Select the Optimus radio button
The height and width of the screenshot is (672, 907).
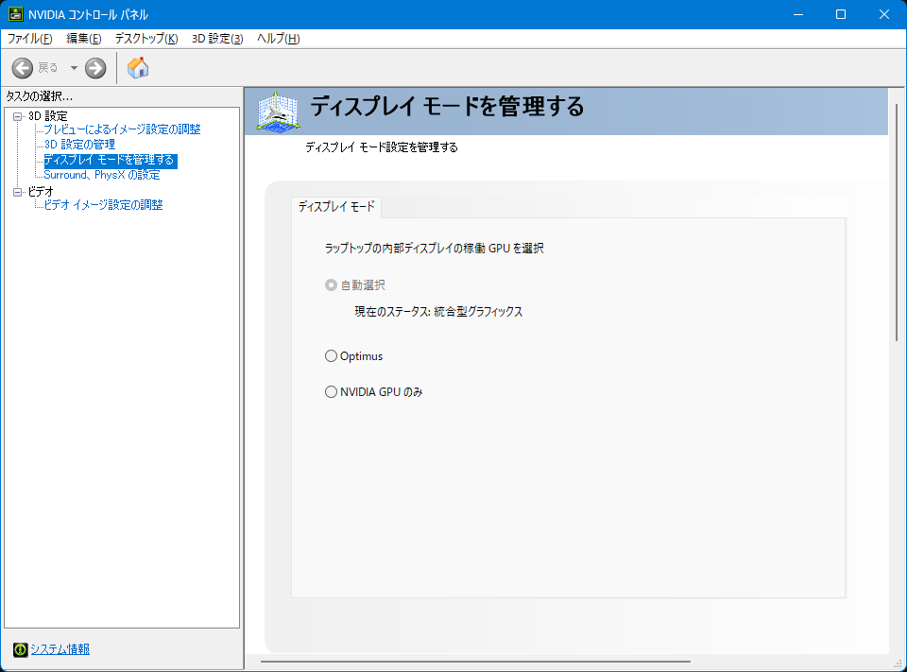(x=331, y=356)
